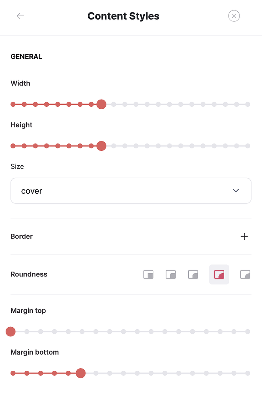The height and width of the screenshot is (403, 262).
Task: Click the circled X close icon
Action: tap(234, 16)
